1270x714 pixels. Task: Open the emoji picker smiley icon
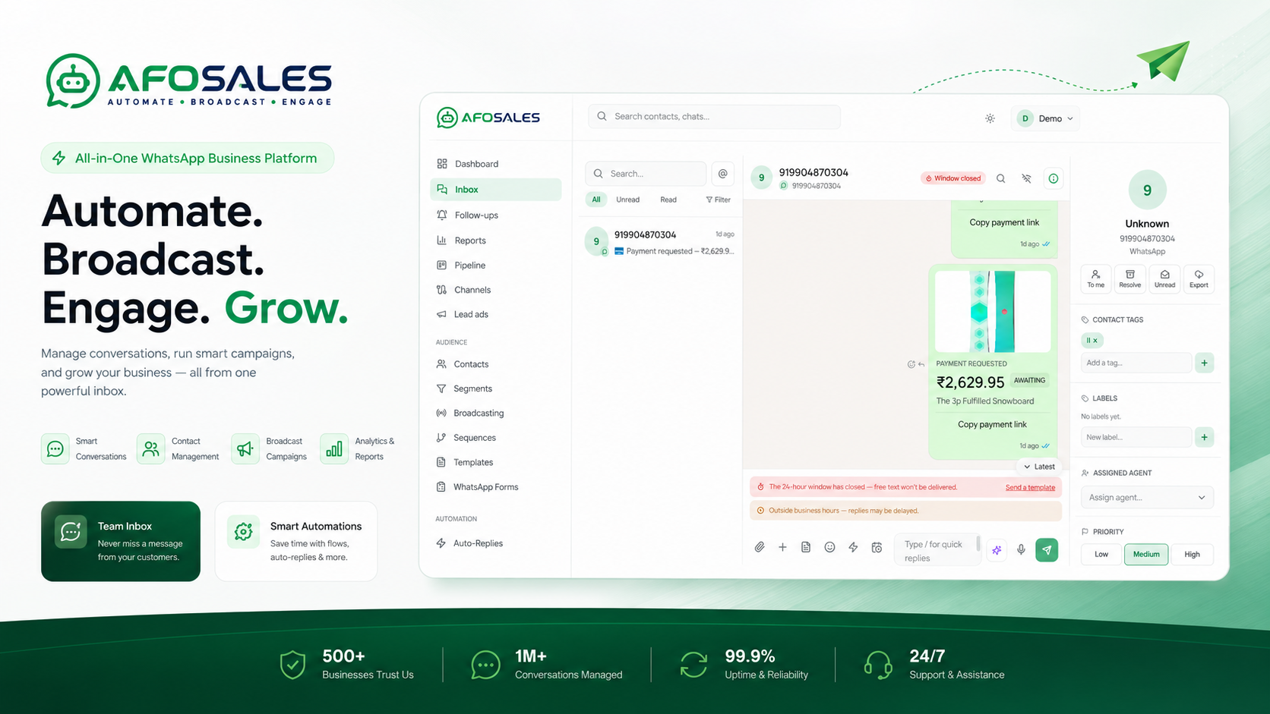pos(829,547)
